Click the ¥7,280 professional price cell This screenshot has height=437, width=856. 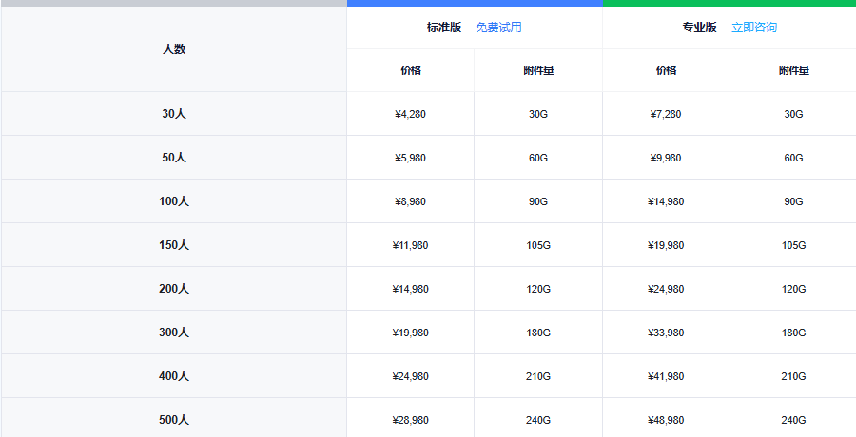point(666,115)
